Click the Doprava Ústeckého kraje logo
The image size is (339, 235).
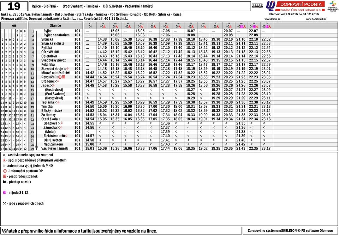[333, 6]
